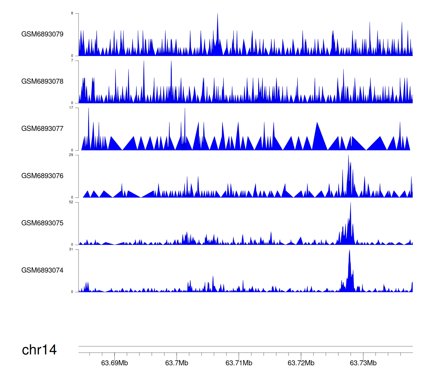Select the 63.7Mb axis position label

(x=177, y=363)
